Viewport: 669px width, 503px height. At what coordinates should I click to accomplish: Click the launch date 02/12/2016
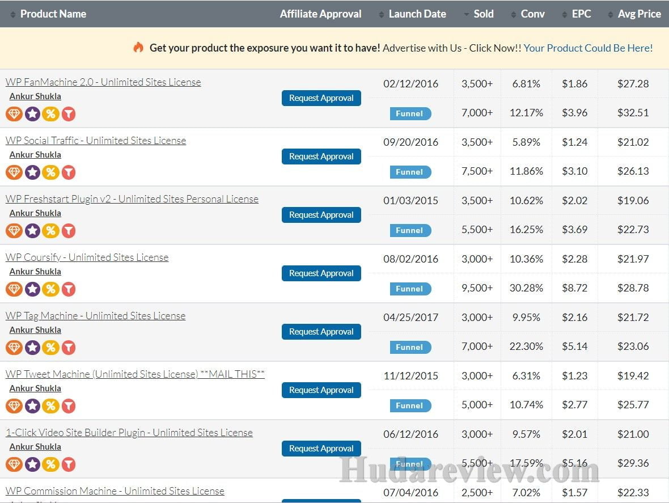(410, 83)
